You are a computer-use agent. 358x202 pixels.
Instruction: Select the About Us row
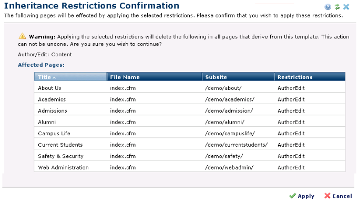pos(190,88)
